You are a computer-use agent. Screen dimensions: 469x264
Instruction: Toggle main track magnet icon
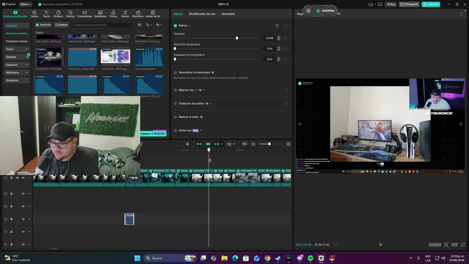(199, 144)
